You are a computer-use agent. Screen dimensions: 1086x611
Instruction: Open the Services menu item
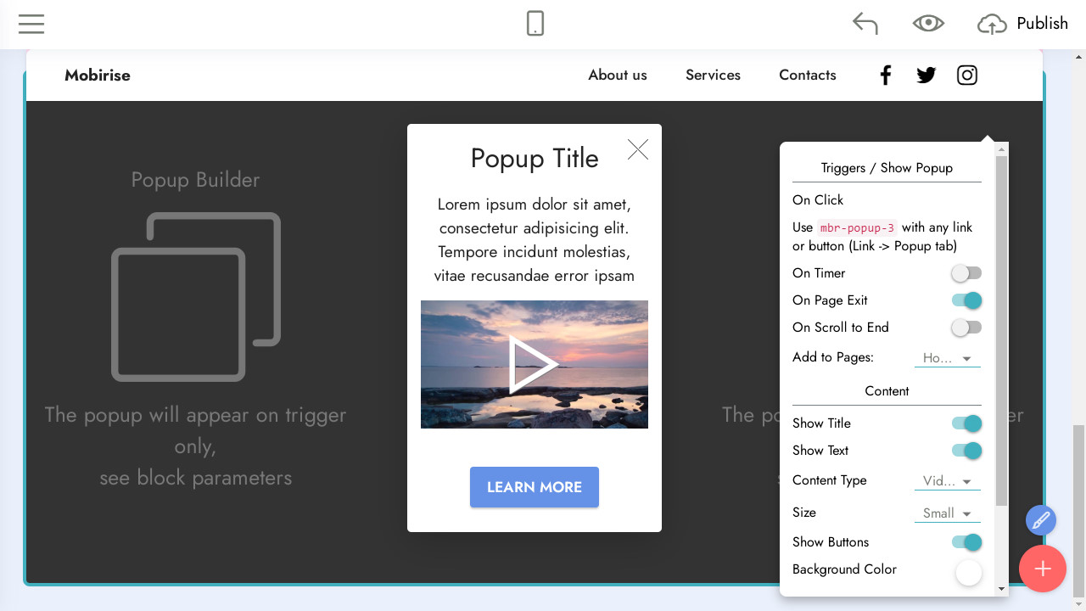(713, 76)
